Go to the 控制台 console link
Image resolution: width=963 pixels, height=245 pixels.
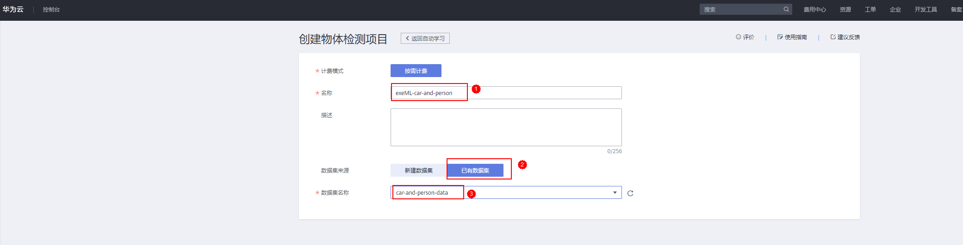pyautogui.click(x=51, y=9)
